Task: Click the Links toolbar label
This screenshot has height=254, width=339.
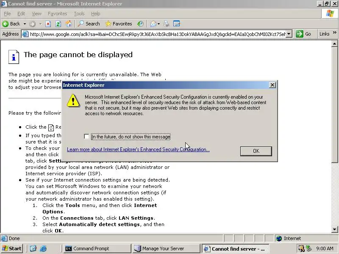Action: 324,34
